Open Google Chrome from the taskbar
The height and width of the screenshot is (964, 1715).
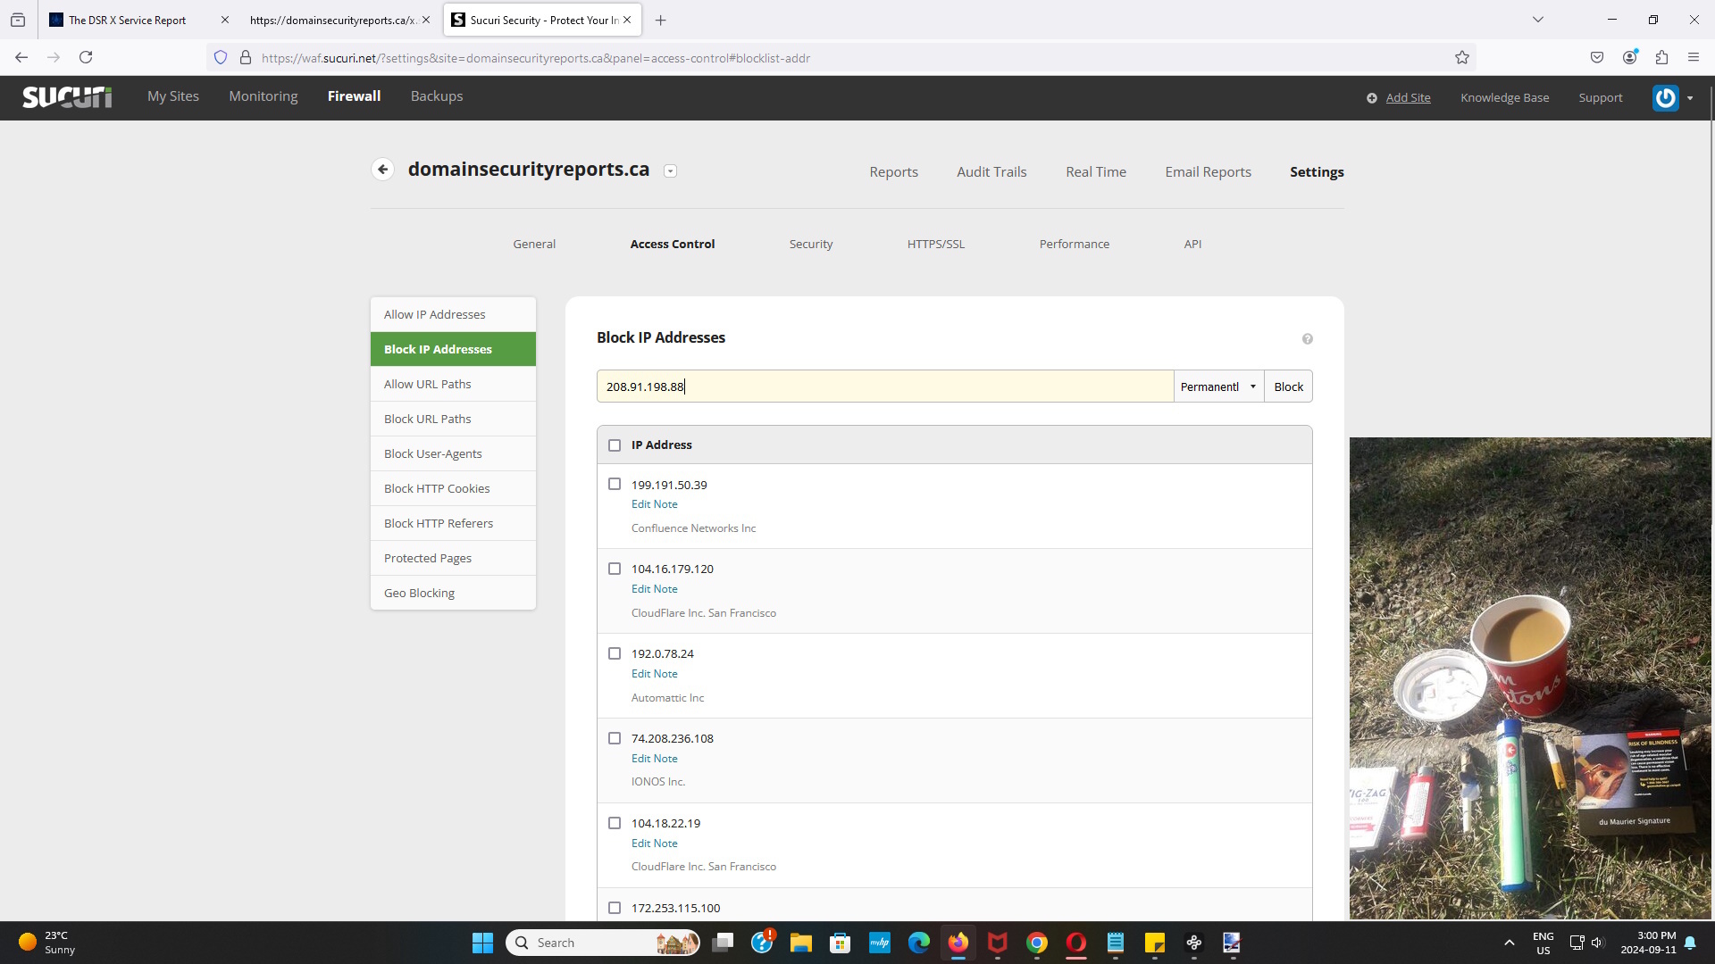[1036, 943]
